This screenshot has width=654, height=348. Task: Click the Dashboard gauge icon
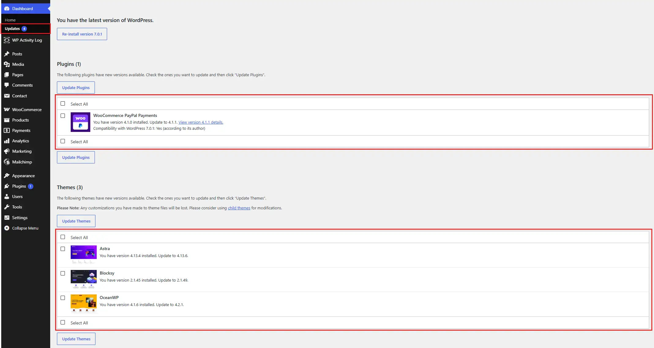point(7,9)
